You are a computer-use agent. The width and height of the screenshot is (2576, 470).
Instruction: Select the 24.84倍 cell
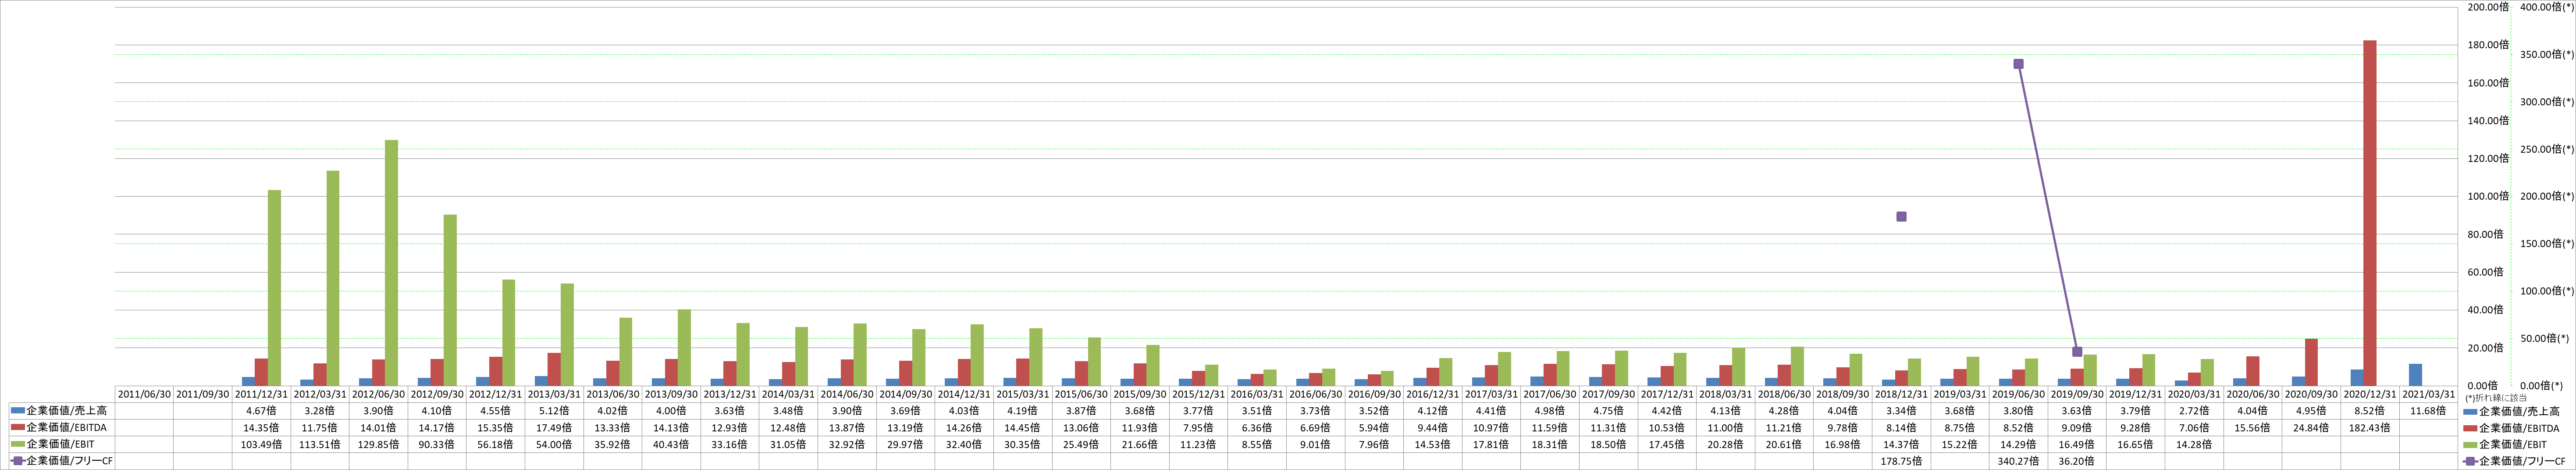click(x=2311, y=427)
